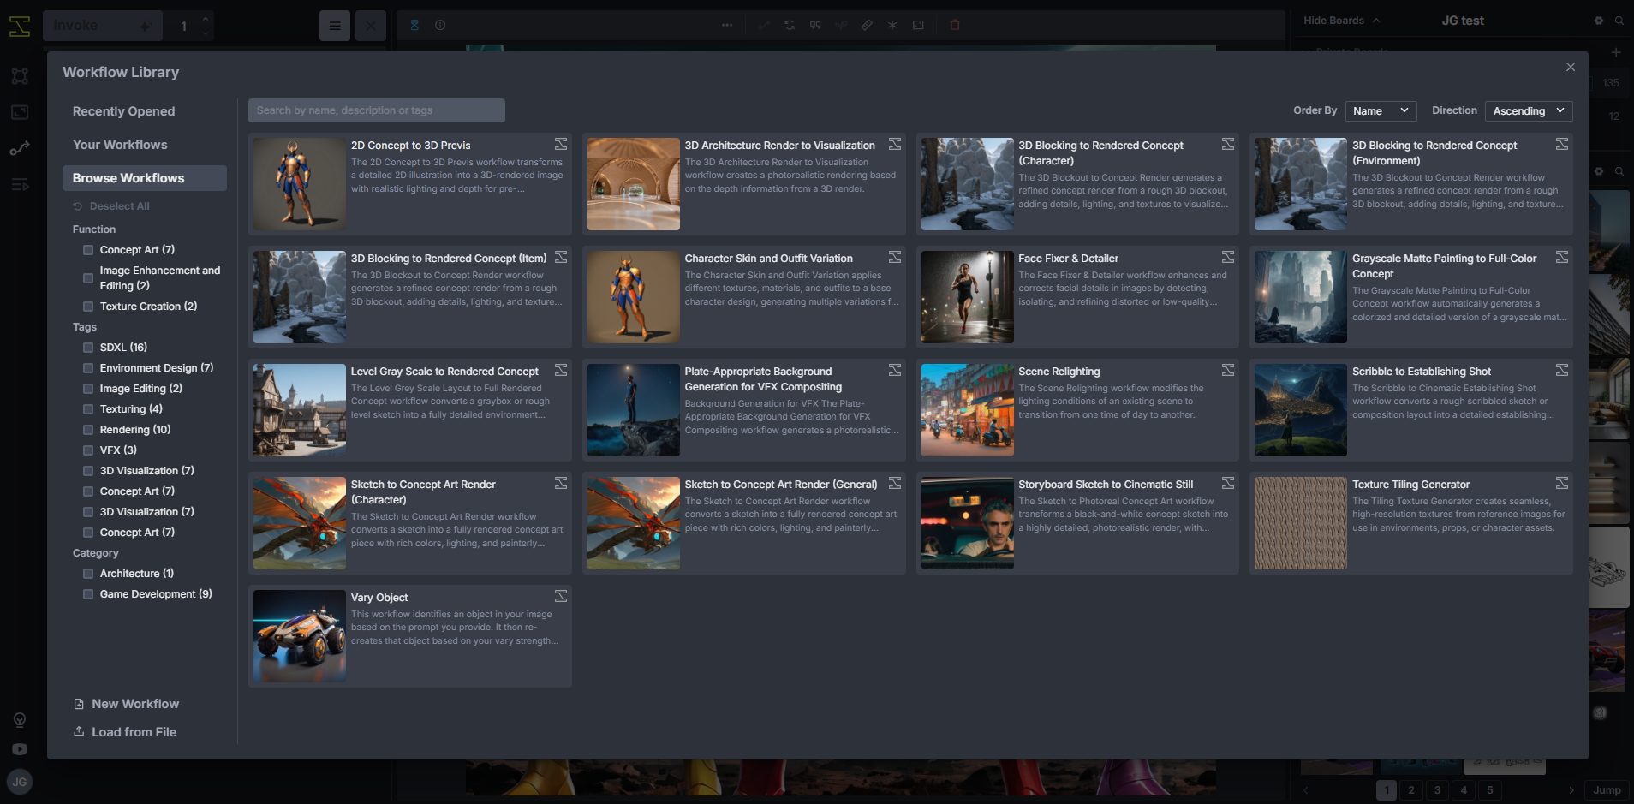1634x804 pixels.
Task: Check the Image Enhancement and Editing (2) filter
Action: pyautogui.click(x=88, y=278)
